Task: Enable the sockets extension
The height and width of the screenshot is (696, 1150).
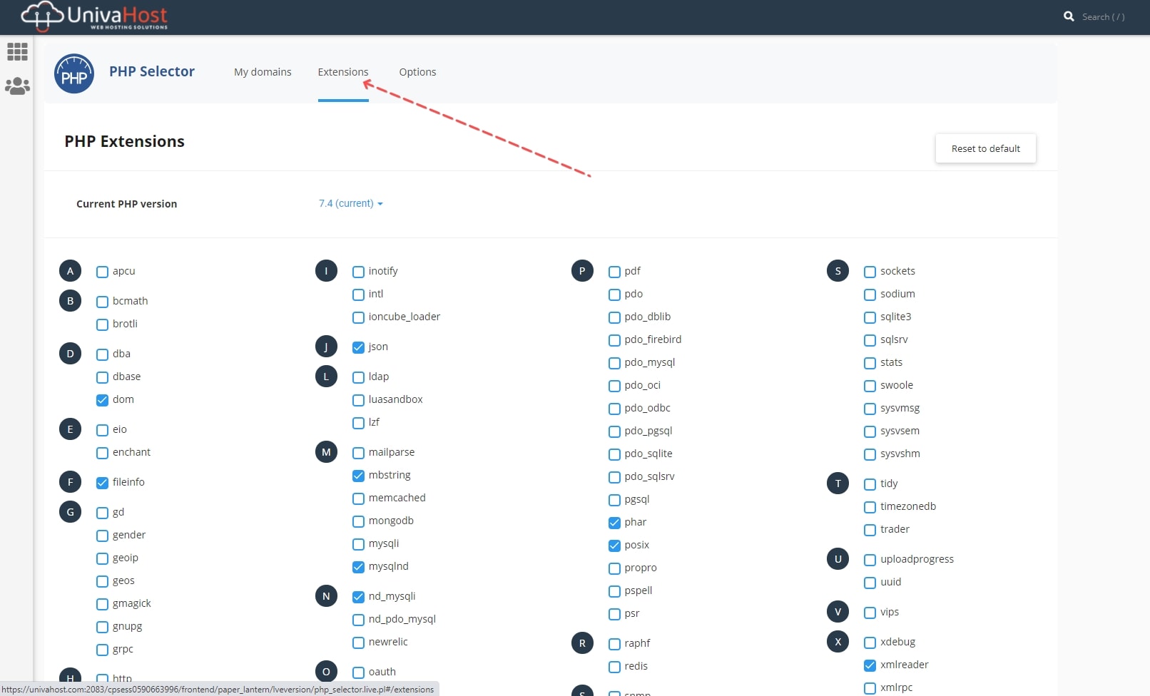Action: point(870,272)
